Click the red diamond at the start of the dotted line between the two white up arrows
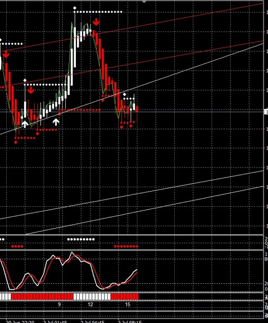The height and width of the screenshot is (323, 268). point(37,134)
